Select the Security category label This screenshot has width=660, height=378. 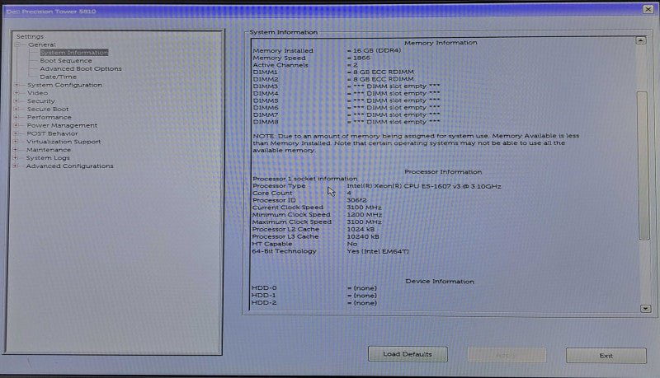40,101
